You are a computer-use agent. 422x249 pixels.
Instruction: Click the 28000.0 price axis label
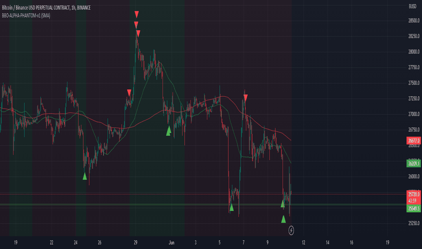[x=414, y=52]
